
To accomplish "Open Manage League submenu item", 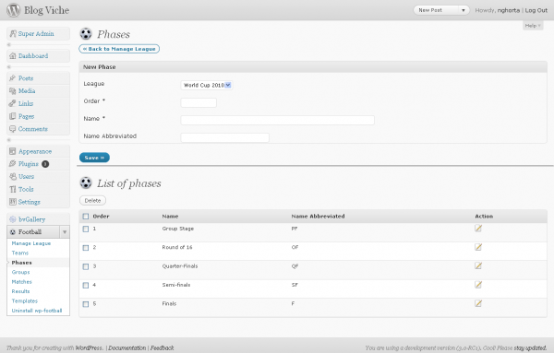I will tap(31, 243).
